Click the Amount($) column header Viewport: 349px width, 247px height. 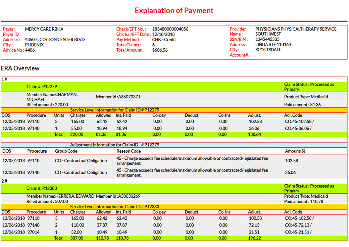point(295,151)
